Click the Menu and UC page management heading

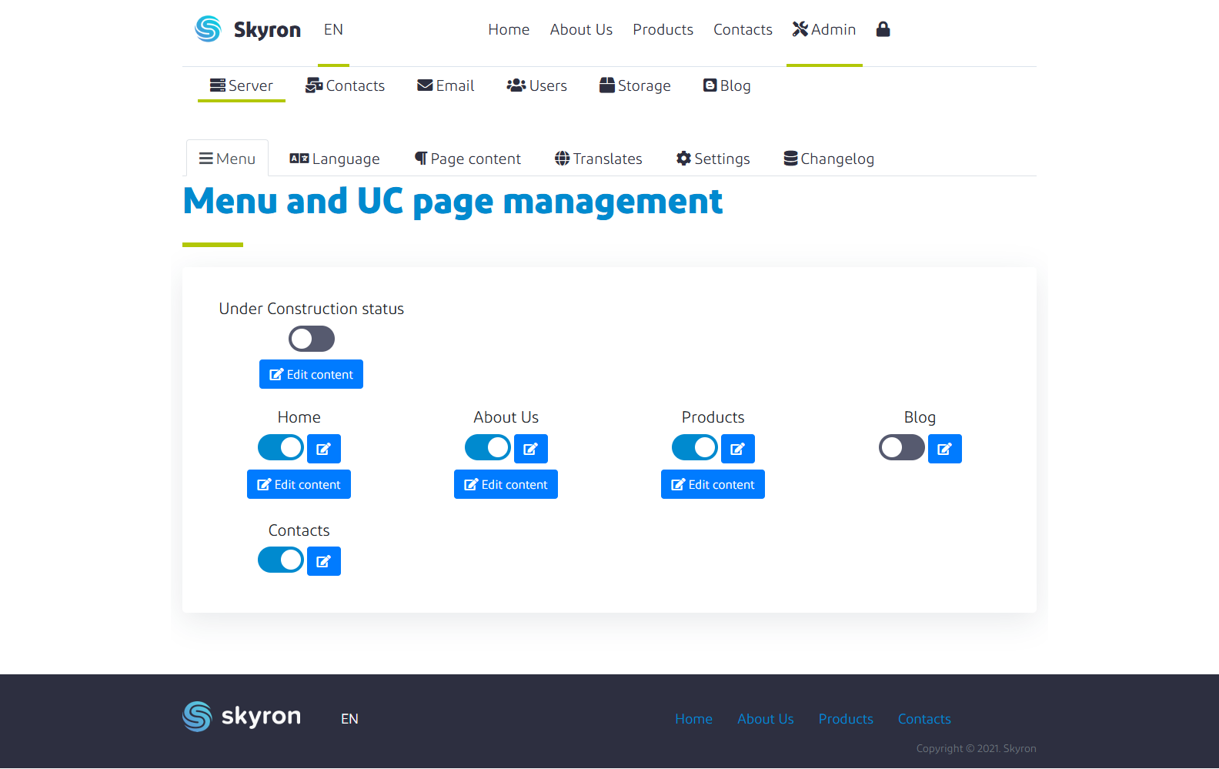pos(453,202)
